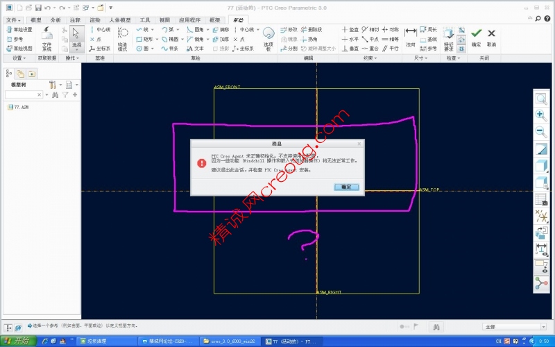
Task: Expand the 弧 arc dropdown arrow
Action: [x=178, y=30]
